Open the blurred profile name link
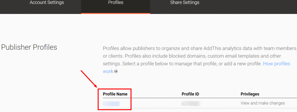The width and height of the screenshot is (297, 112). click(111, 104)
